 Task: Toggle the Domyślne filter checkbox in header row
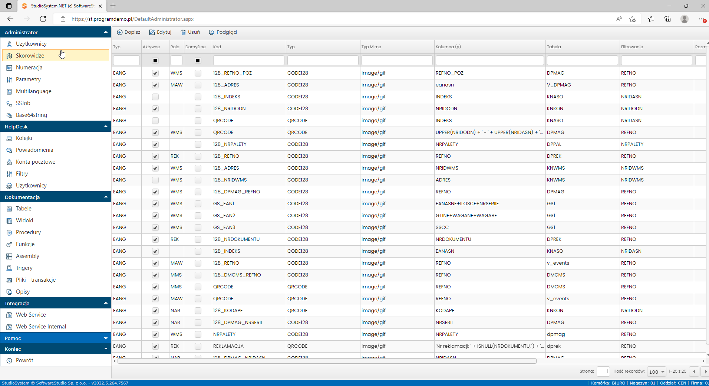click(198, 60)
